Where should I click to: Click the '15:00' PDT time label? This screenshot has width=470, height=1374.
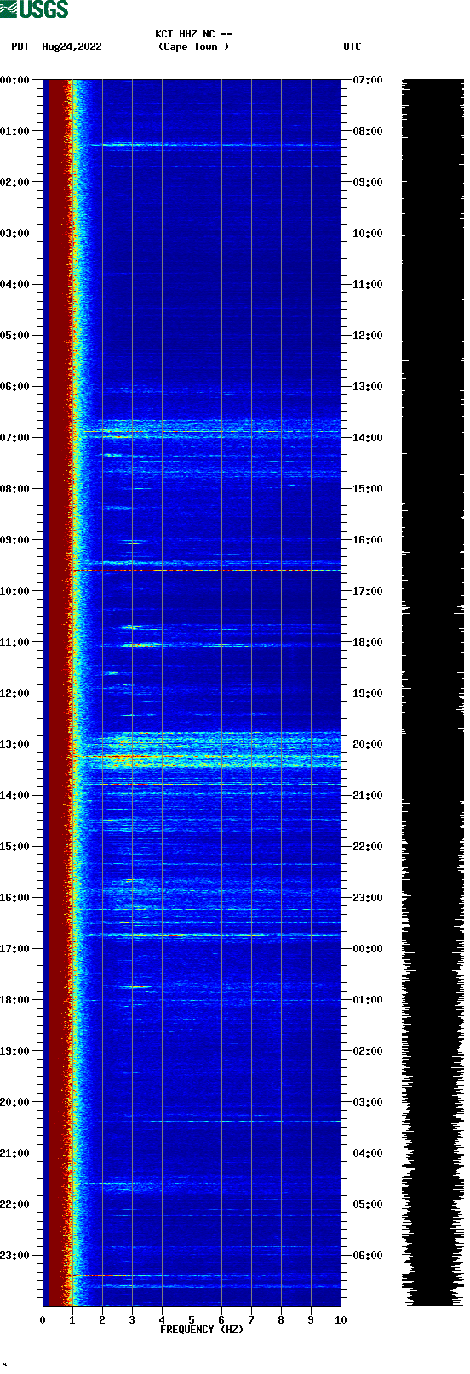(14, 847)
